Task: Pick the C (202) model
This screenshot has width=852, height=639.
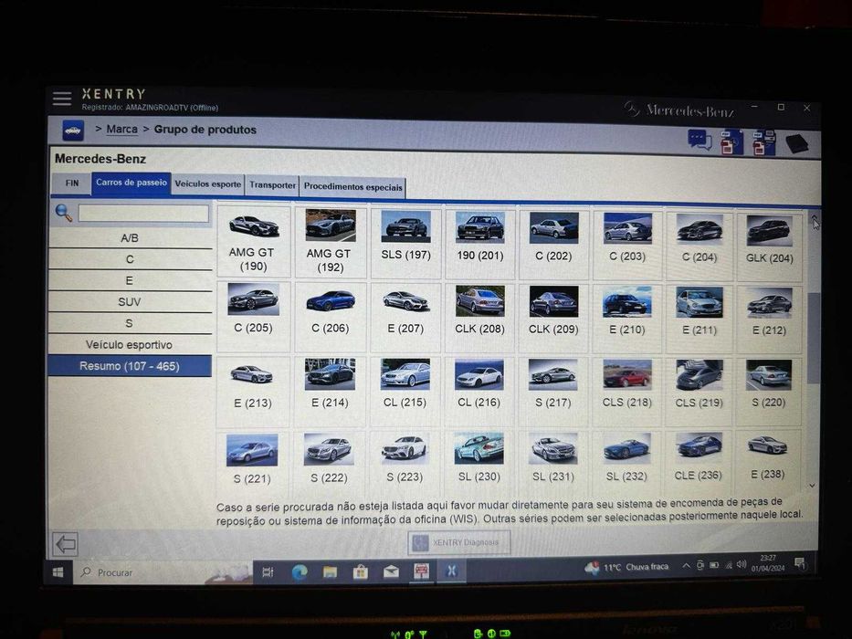Action: point(553,245)
